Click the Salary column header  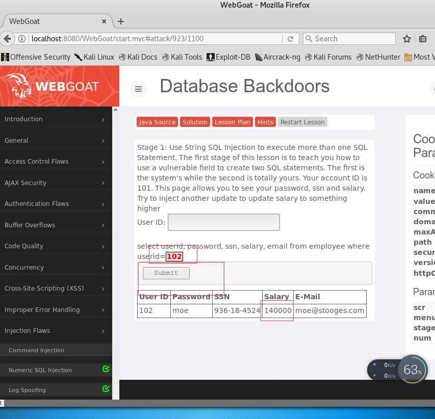(x=278, y=297)
